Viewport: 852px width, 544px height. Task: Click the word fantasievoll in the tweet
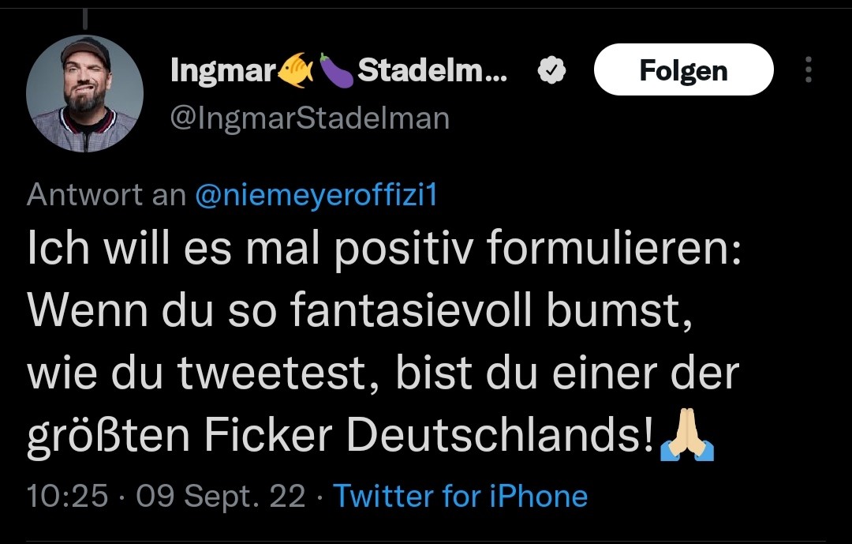pyautogui.click(x=411, y=311)
